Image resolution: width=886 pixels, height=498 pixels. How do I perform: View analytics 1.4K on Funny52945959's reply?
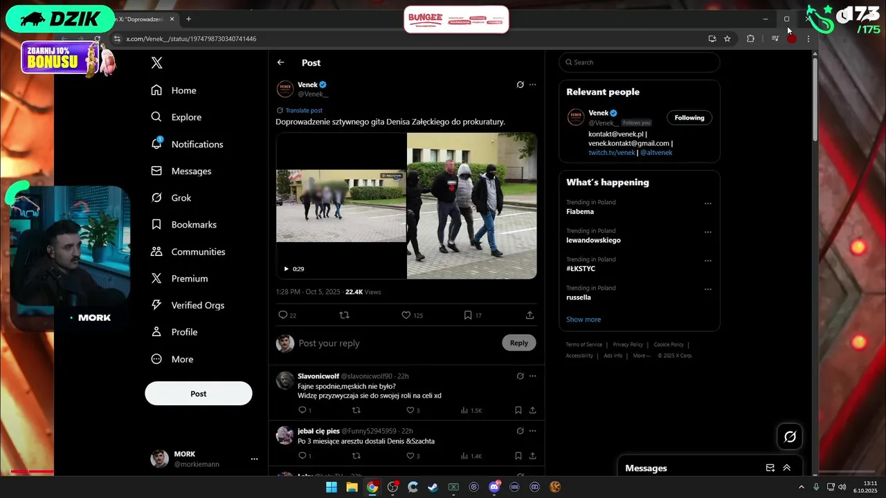pos(471,456)
